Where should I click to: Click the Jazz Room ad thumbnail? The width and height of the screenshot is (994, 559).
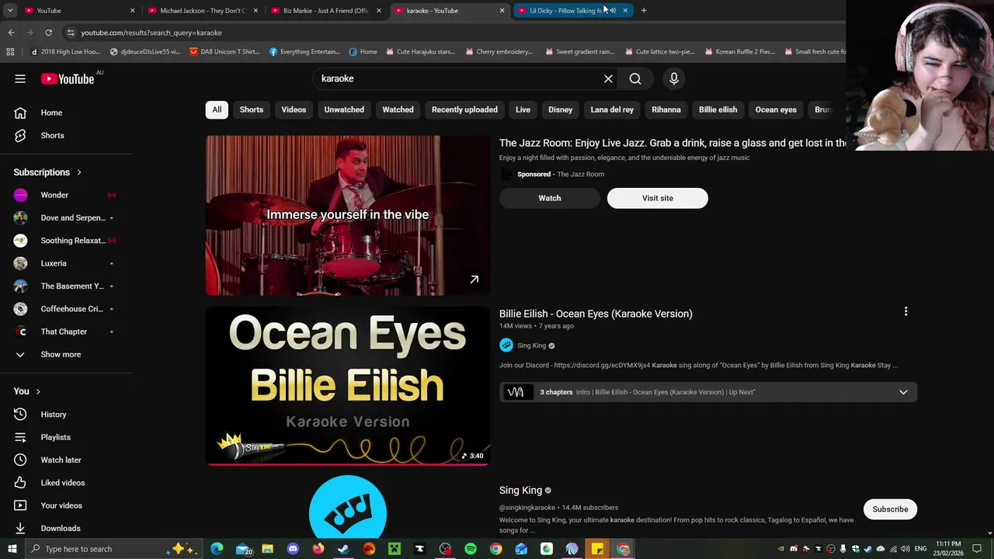(x=348, y=215)
